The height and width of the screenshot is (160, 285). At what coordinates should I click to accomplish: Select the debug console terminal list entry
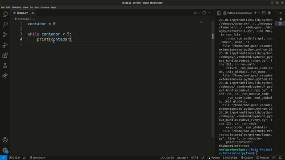tap(280, 24)
